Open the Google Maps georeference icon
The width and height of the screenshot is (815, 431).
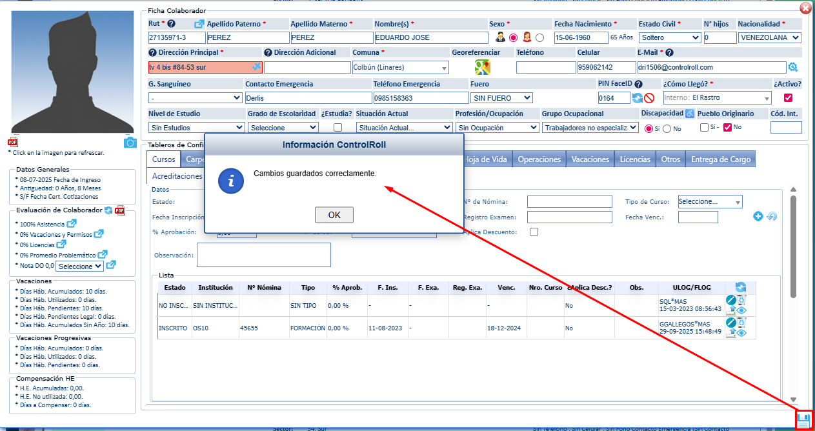coord(482,67)
